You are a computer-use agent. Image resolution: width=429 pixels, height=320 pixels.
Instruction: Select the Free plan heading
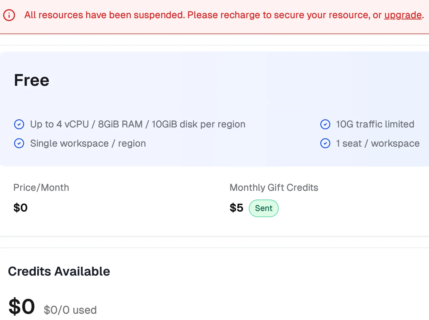pyautogui.click(x=32, y=80)
